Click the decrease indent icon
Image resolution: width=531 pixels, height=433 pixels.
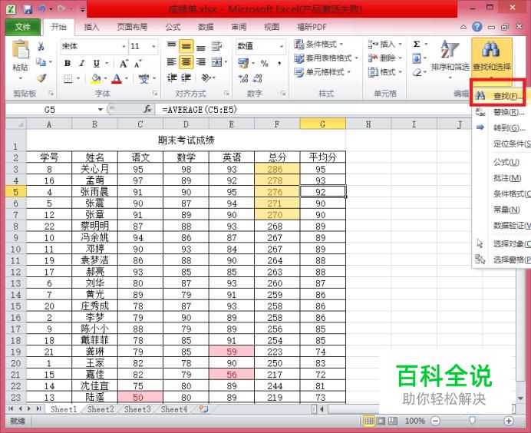172,78
